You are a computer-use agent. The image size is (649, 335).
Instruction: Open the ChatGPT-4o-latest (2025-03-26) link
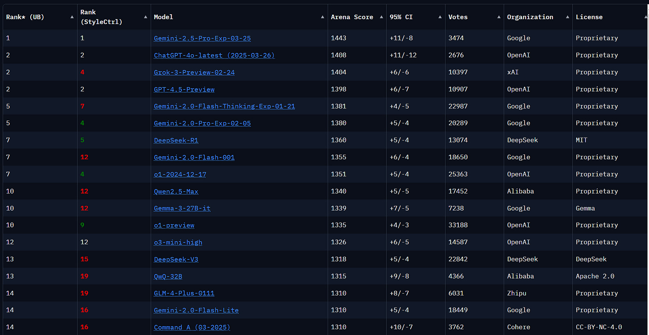[x=214, y=55]
